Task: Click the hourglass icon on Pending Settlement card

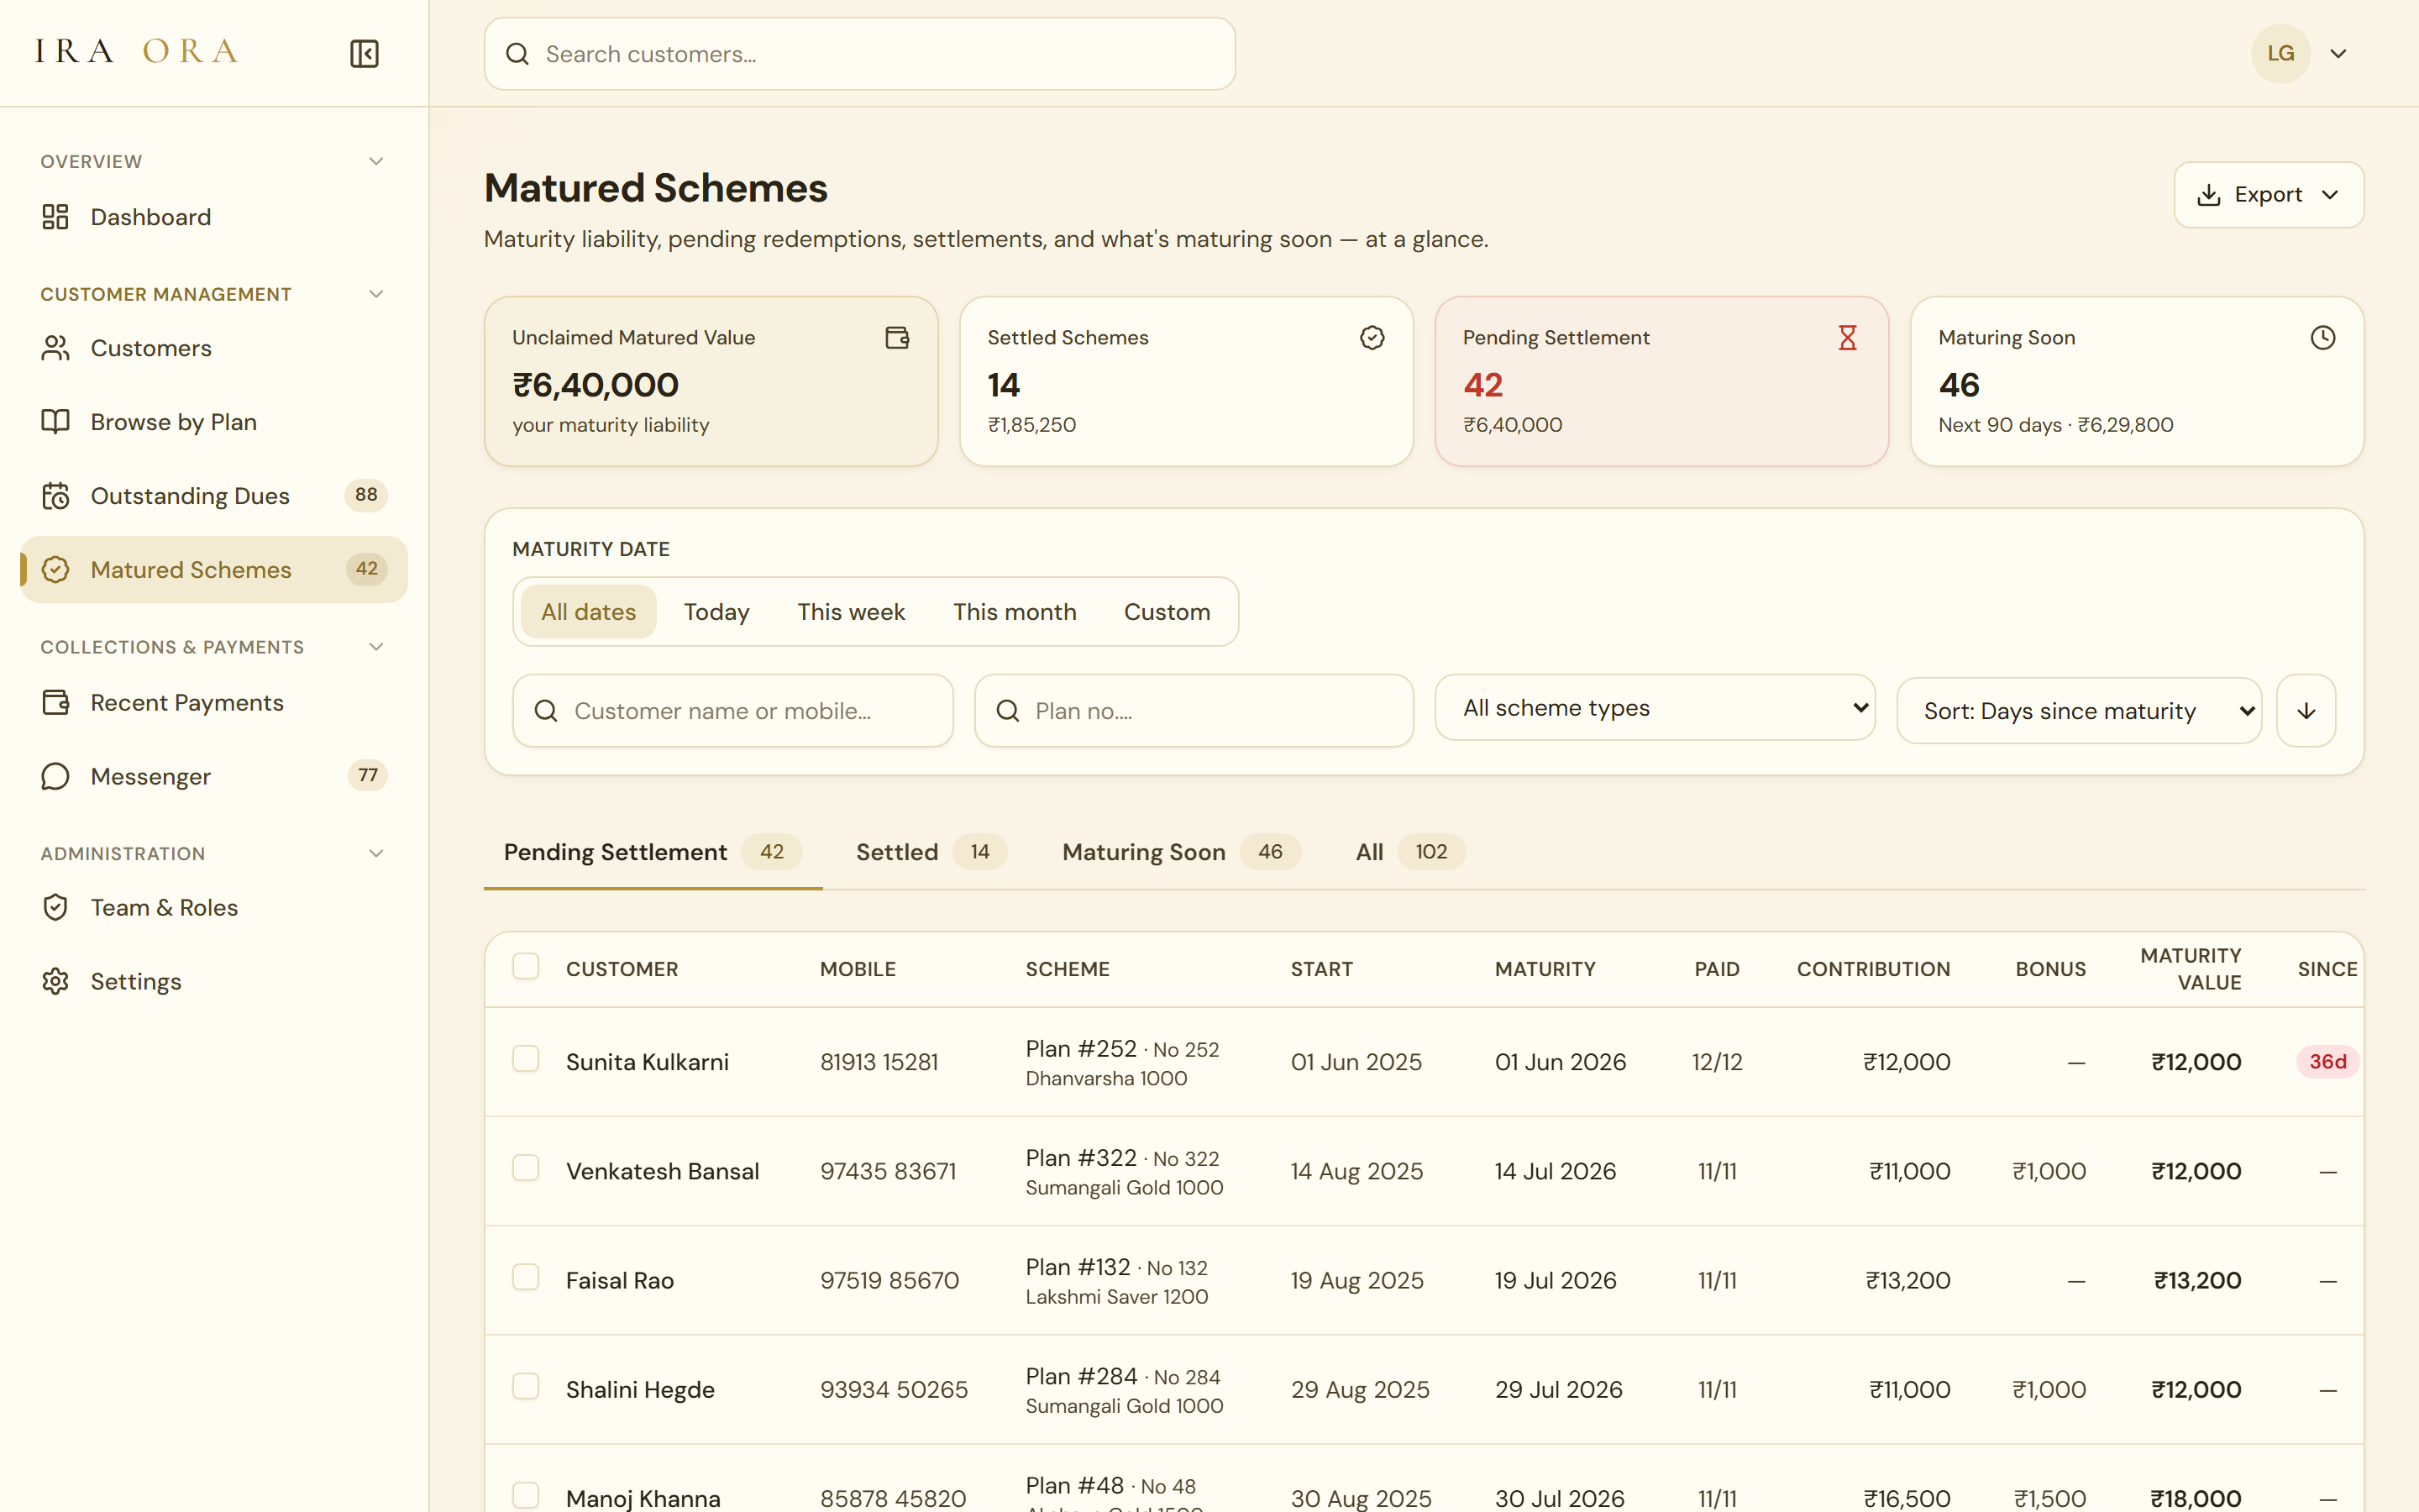Action: (1847, 338)
